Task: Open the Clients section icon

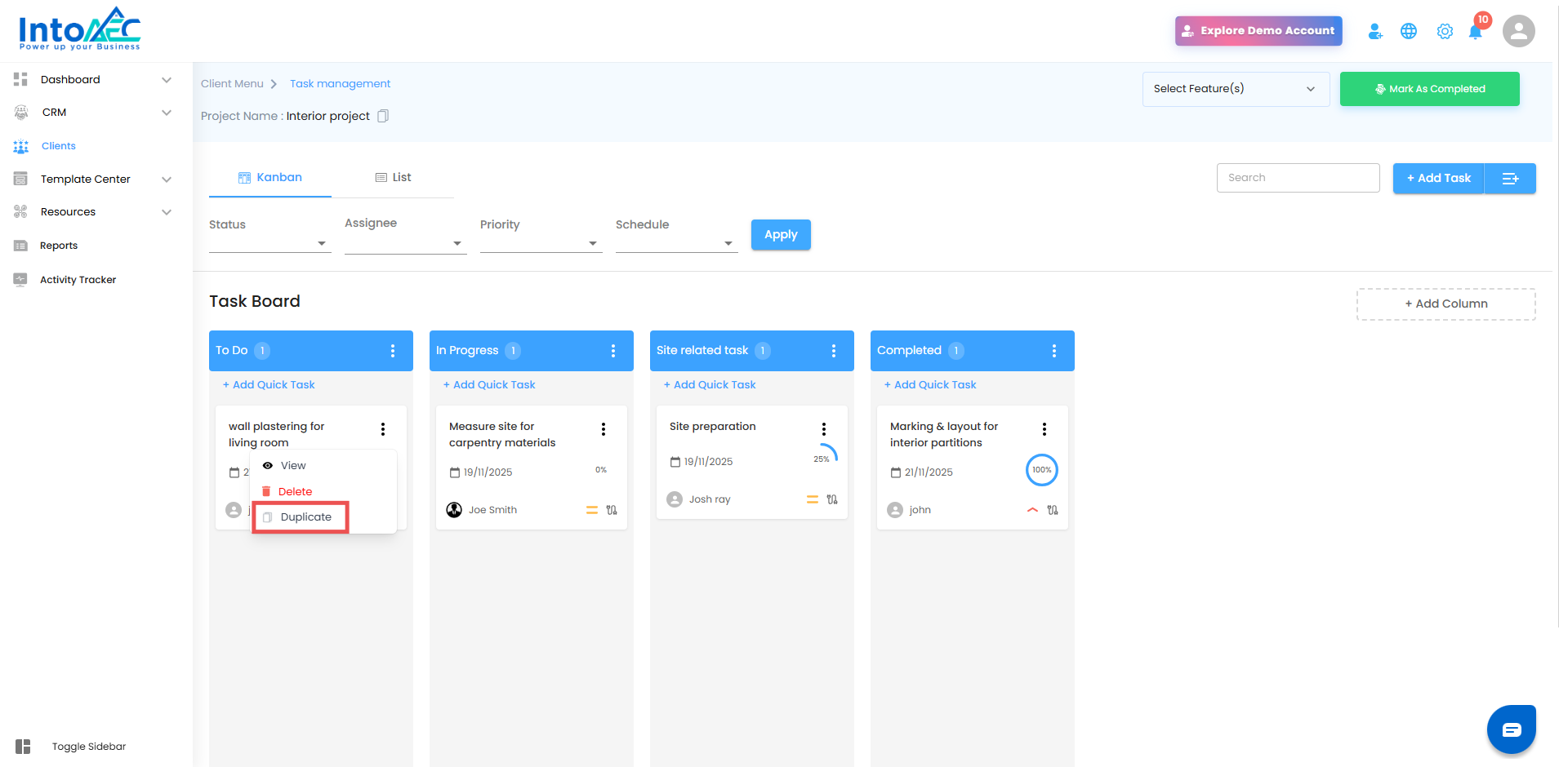Action: 20,146
